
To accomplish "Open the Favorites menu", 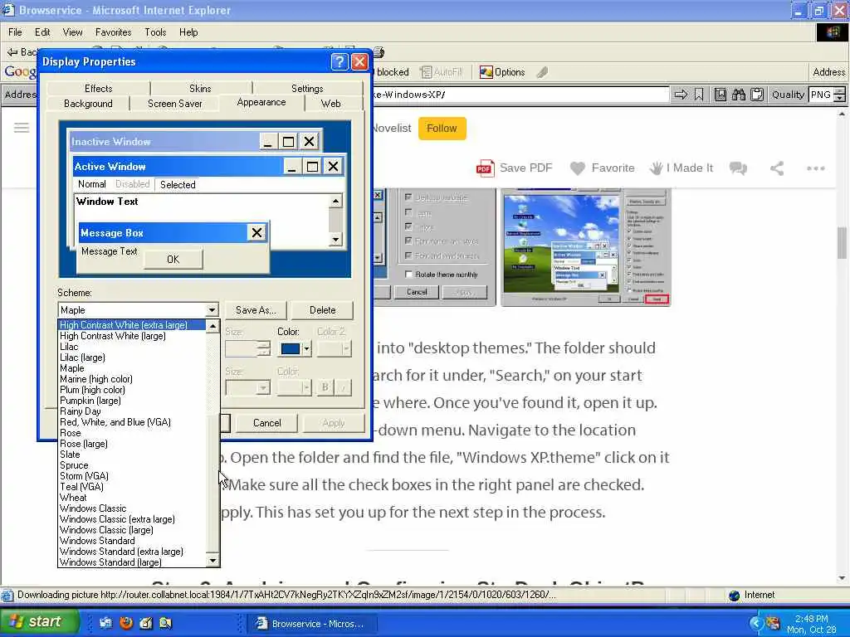I will click(x=113, y=32).
